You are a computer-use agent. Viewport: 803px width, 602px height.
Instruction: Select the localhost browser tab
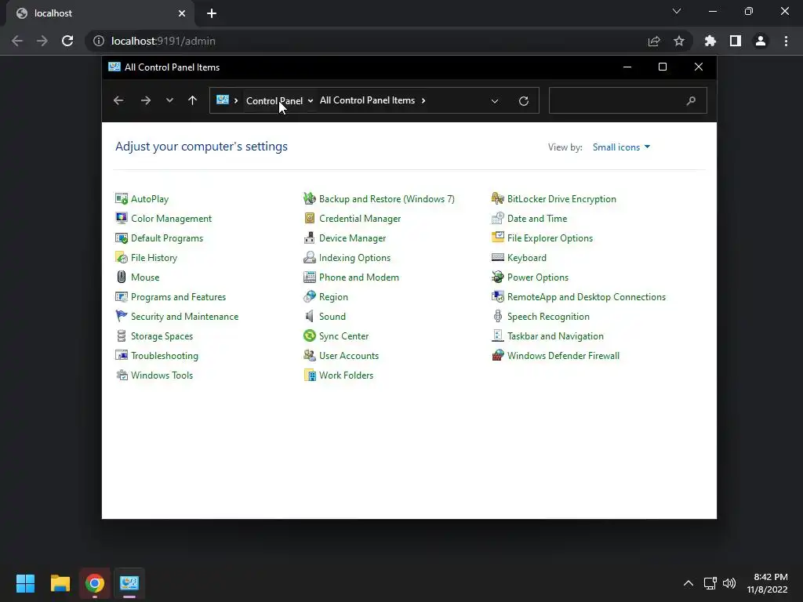(100, 13)
